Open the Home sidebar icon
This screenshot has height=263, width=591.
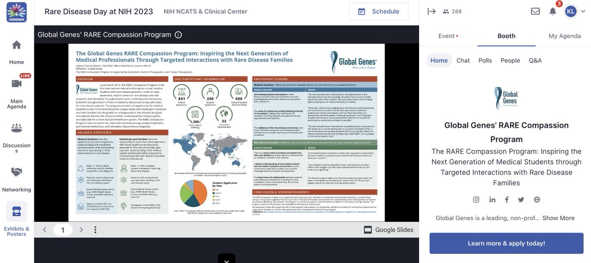[x=16, y=45]
